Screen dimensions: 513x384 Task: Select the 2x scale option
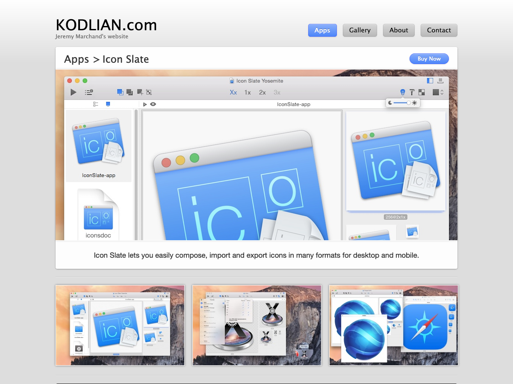(262, 92)
